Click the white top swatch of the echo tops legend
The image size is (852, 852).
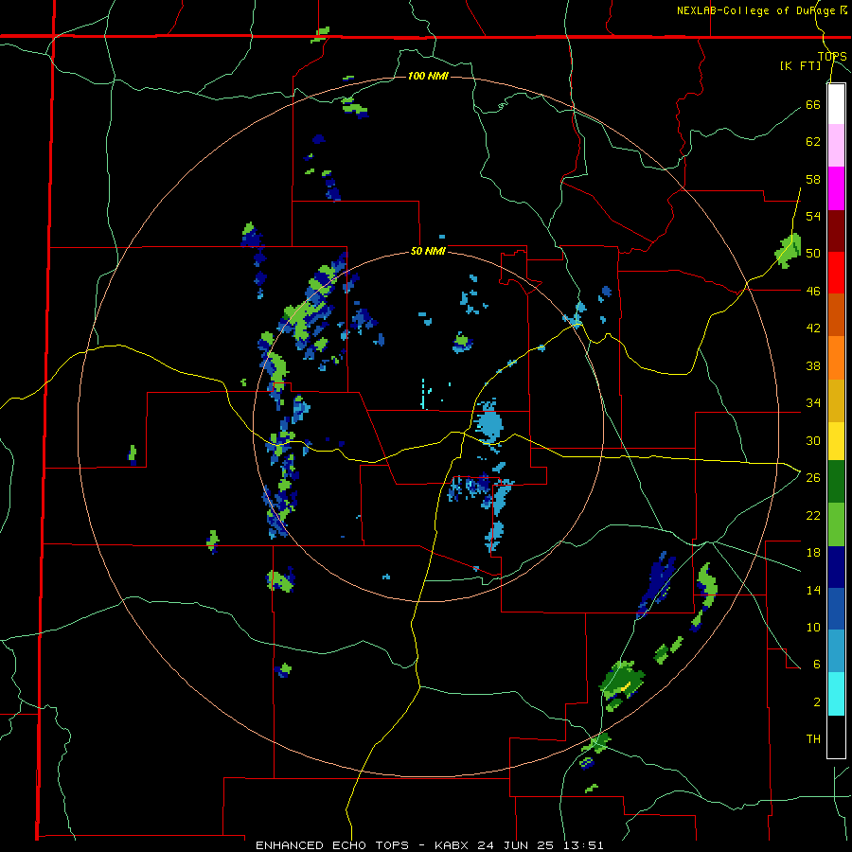836,104
